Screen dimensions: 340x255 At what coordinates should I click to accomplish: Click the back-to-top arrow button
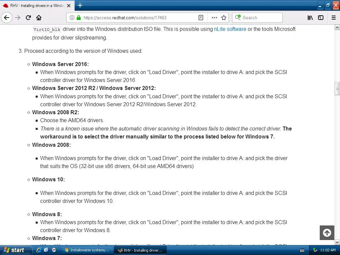pyautogui.click(x=327, y=233)
